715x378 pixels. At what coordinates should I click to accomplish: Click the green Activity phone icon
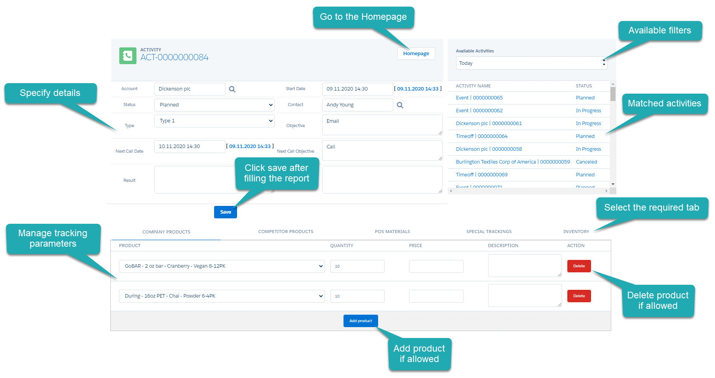tap(127, 56)
